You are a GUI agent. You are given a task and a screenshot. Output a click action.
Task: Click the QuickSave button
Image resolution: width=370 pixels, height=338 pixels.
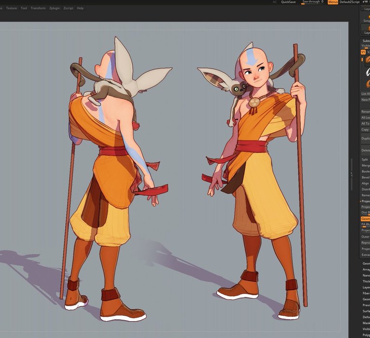pyautogui.click(x=288, y=2)
